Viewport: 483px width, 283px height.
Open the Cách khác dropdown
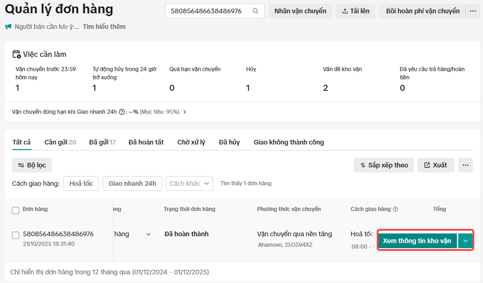coord(189,183)
